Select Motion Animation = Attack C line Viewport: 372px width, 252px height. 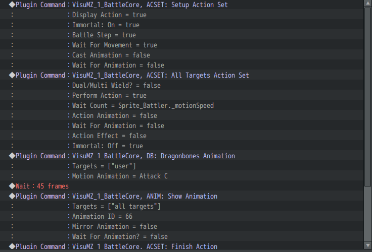(120, 176)
